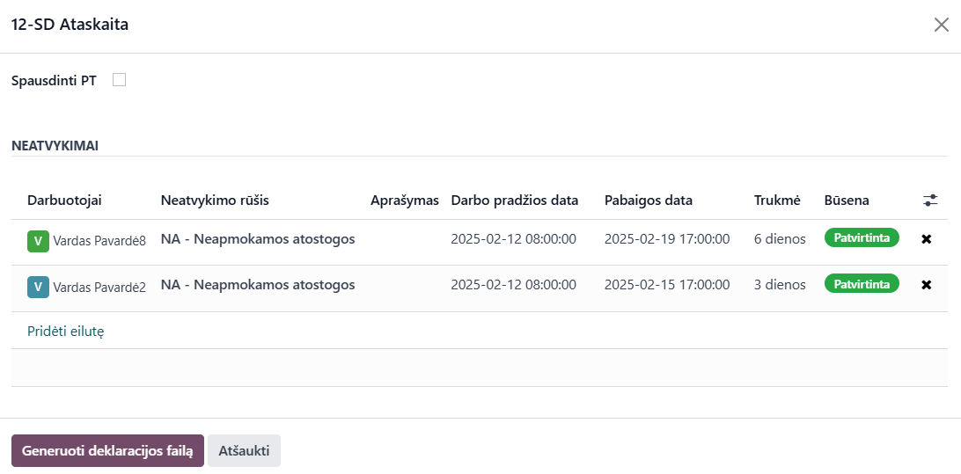Click Neapmokamos atostogos in Pavardė2 row
Viewport: 961px width, 474px height.
(x=258, y=285)
